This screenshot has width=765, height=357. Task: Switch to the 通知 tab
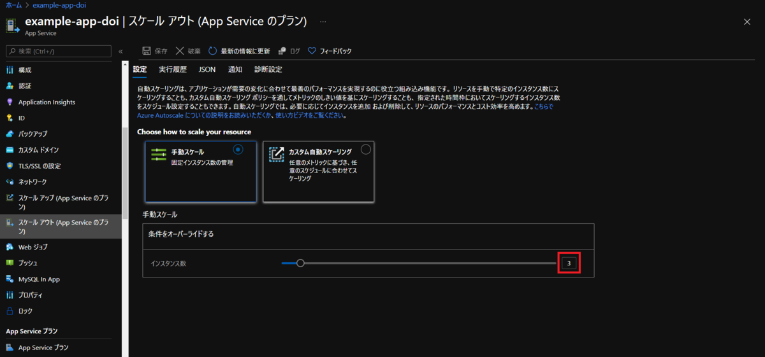point(235,69)
